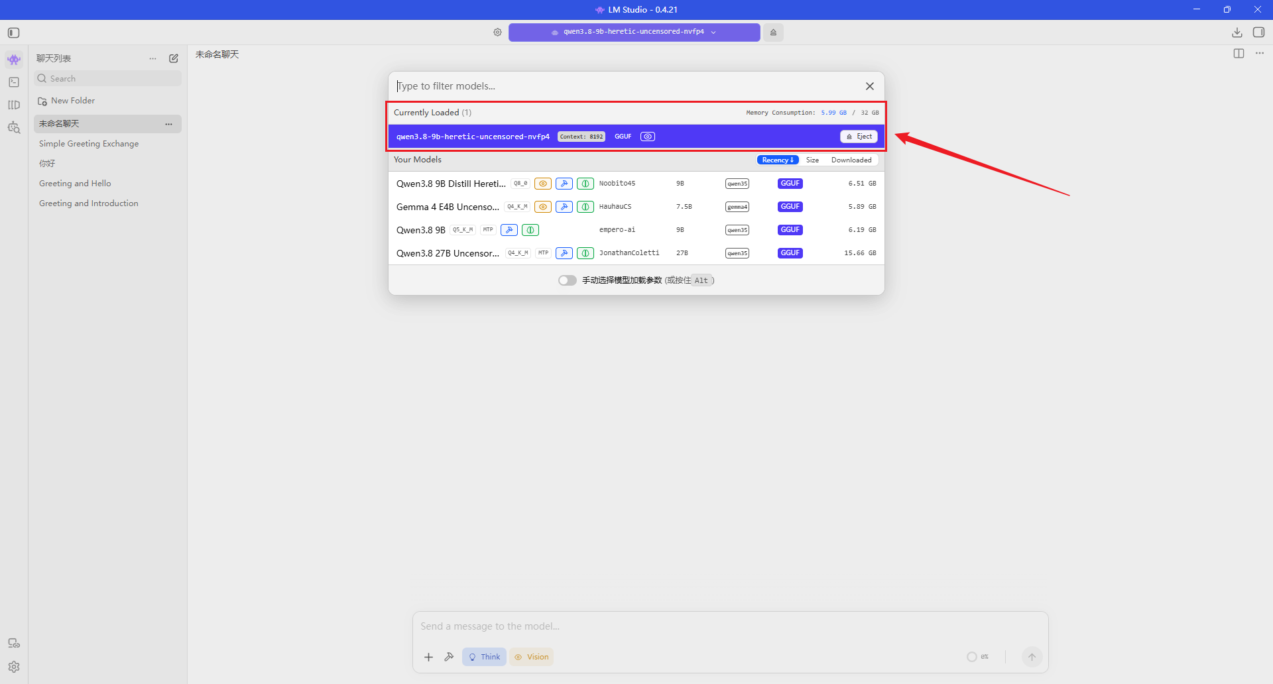Click the Context: 8192 badge

pyautogui.click(x=581, y=137)
